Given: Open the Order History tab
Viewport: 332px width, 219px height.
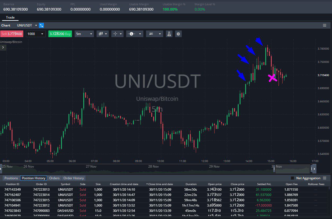Looking at the screenshot, I should 74,178.
